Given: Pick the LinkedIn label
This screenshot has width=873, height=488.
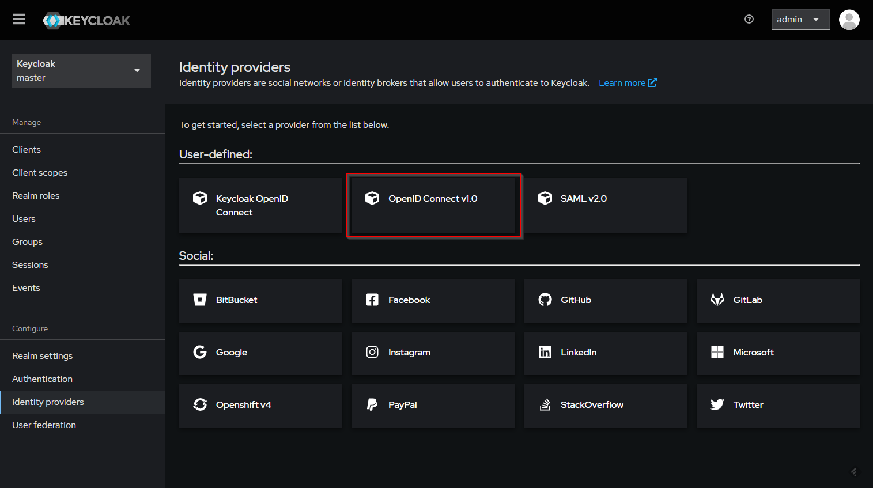Looking at the screenshot, I should pos(579,352).
